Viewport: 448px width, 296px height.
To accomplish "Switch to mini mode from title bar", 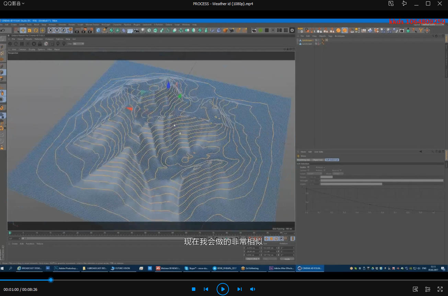I will 391,3.
